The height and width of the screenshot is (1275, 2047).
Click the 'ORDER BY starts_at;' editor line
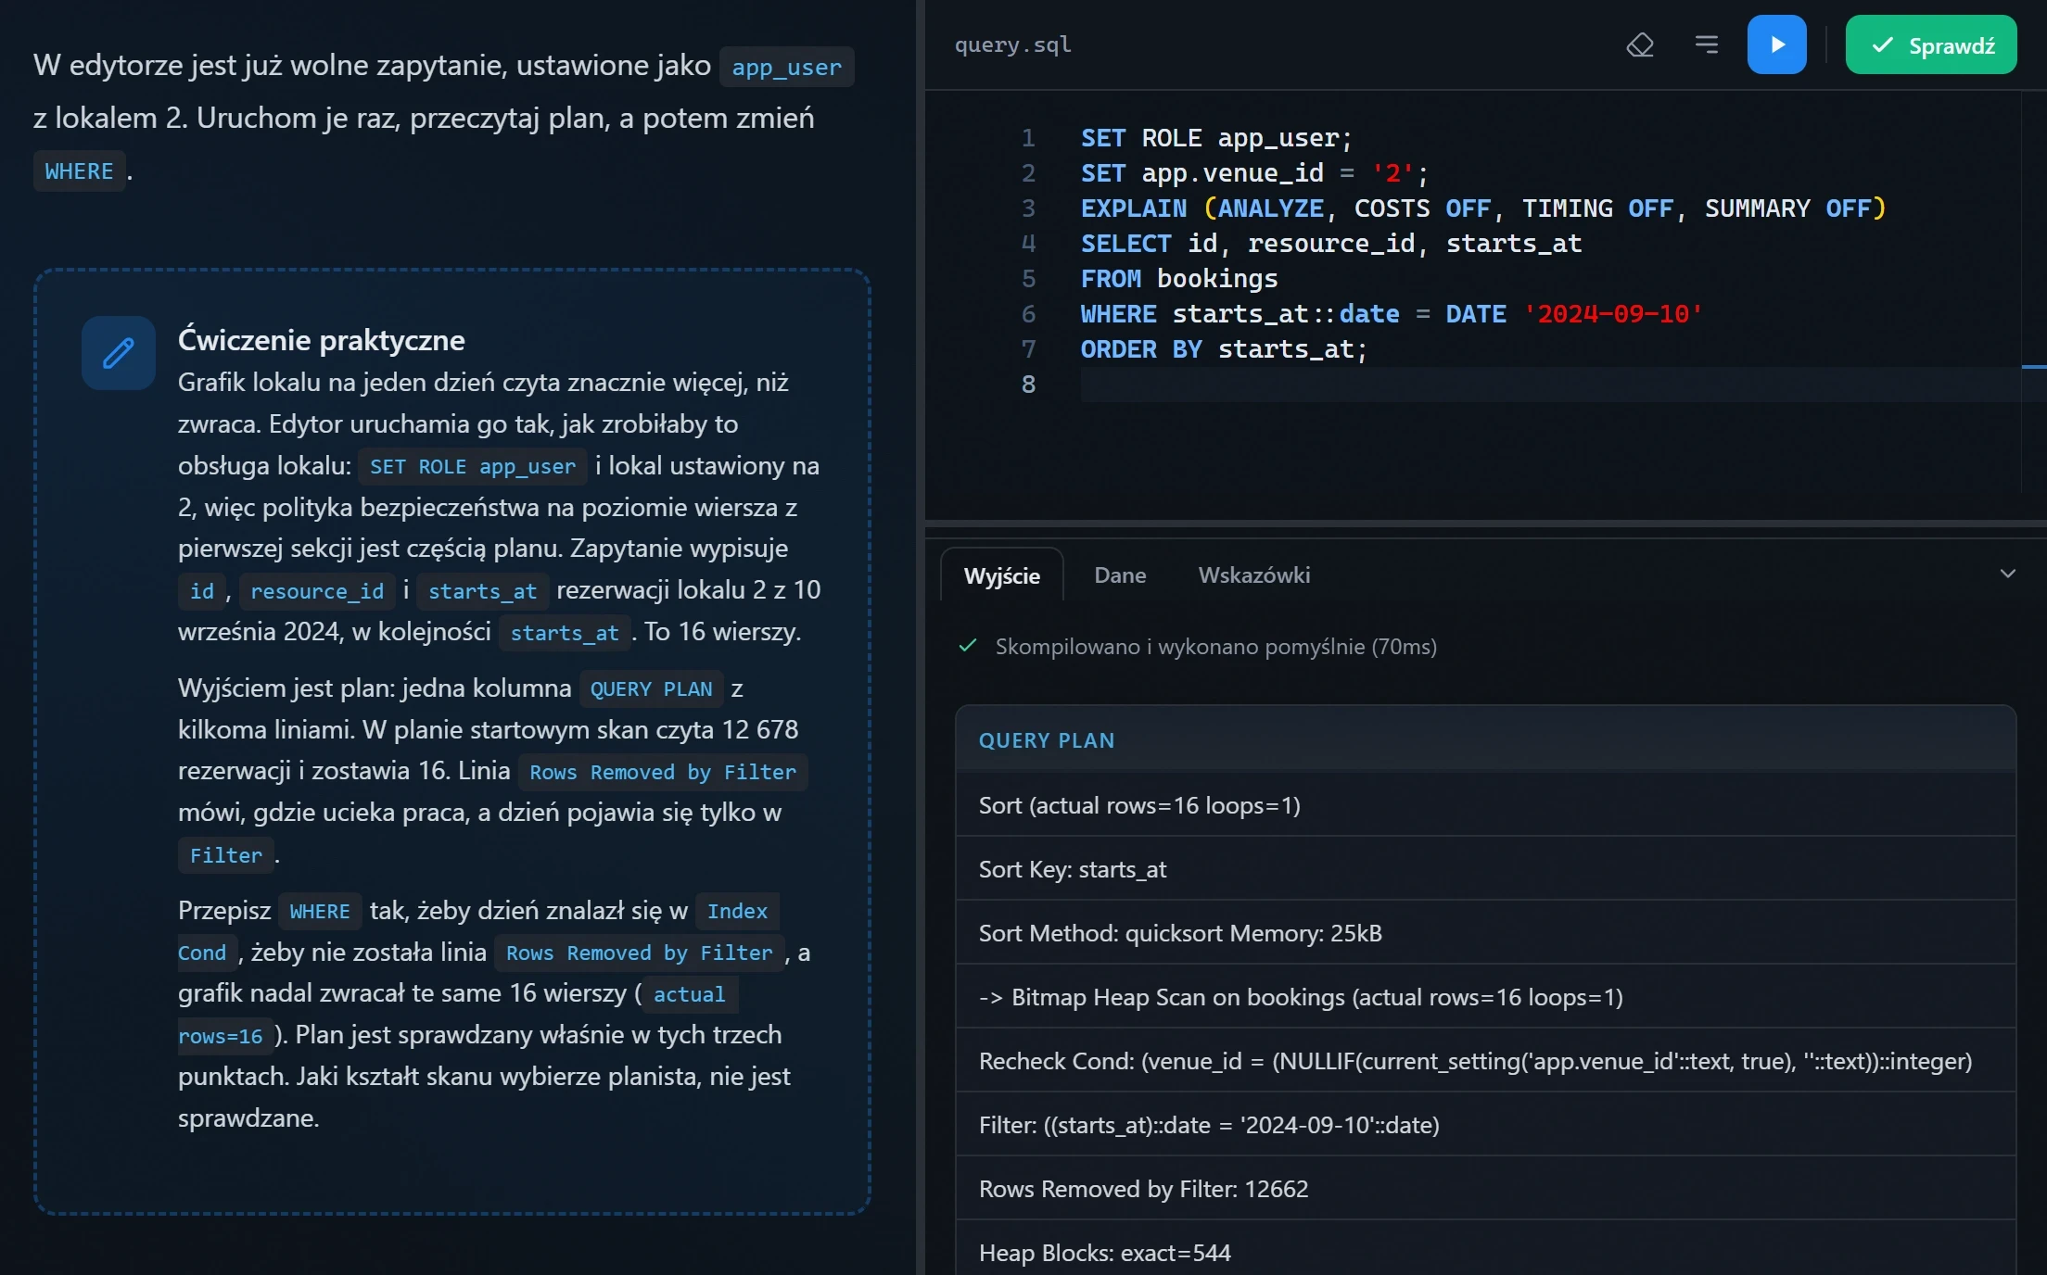1224,349
